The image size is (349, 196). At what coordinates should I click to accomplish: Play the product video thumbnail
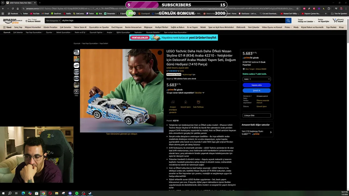[x=76, y=91]
